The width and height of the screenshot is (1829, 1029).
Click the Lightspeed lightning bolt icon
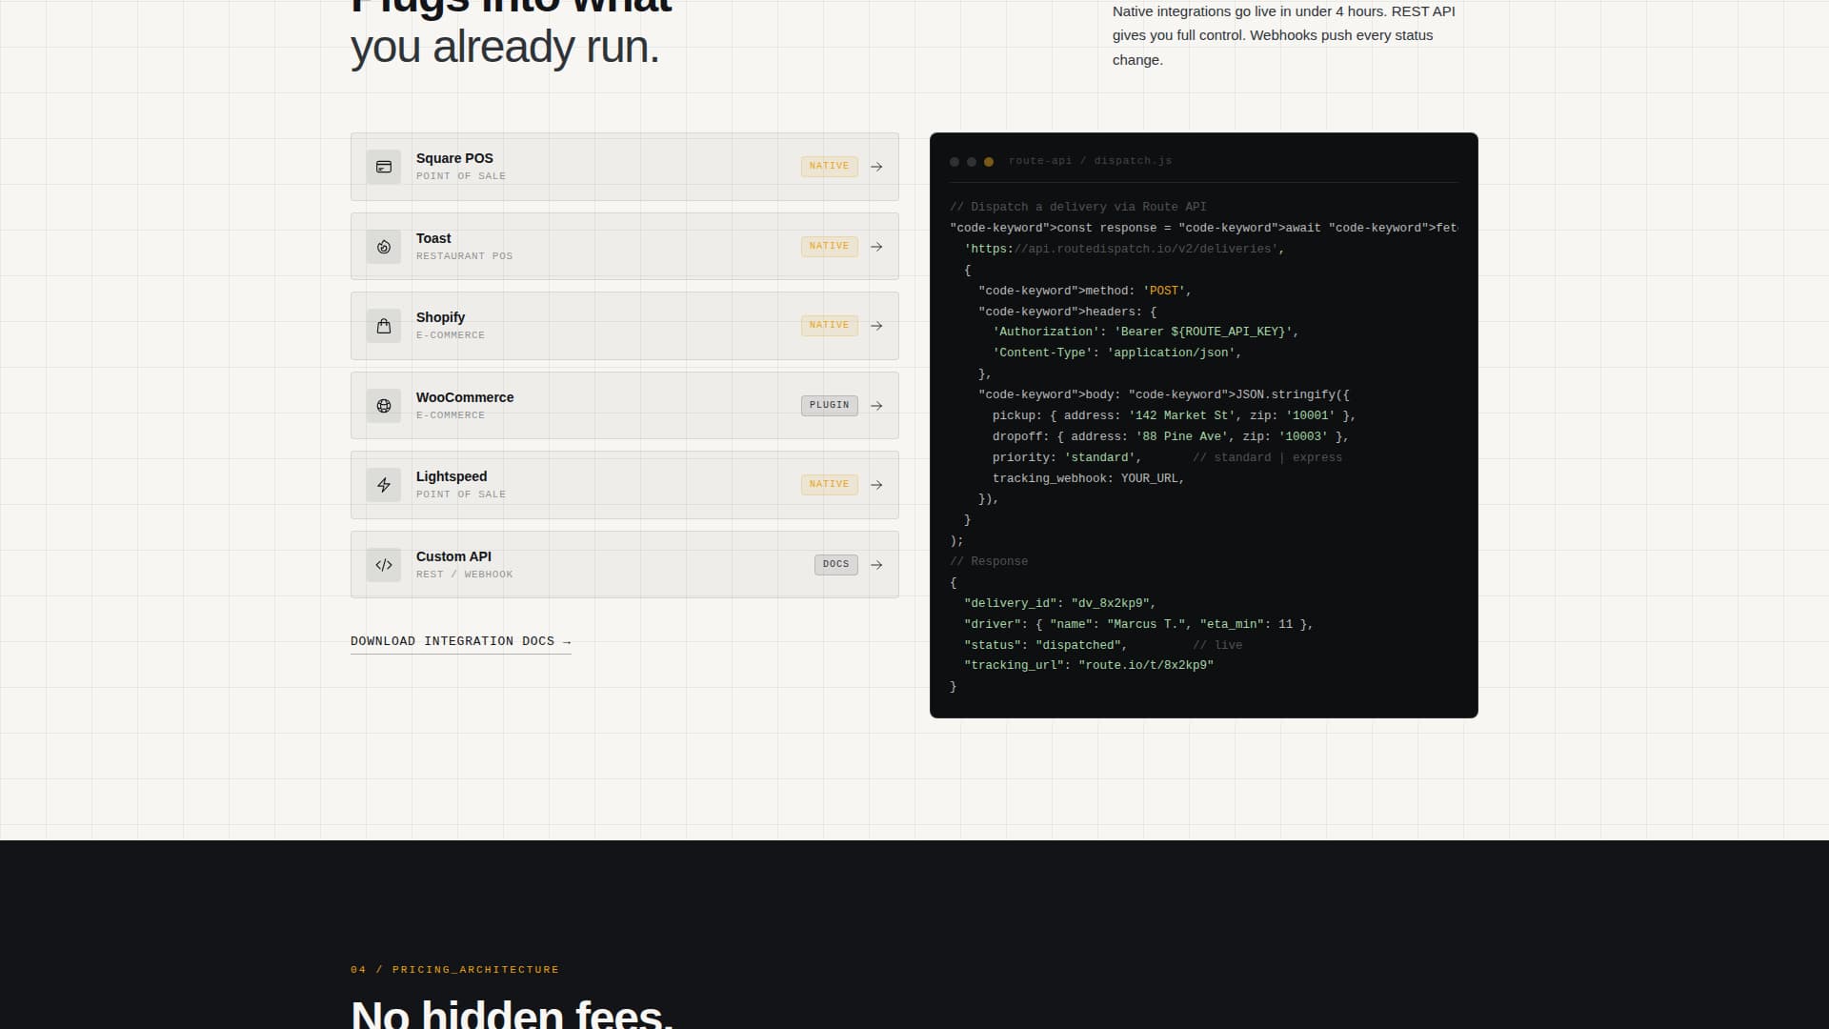(384, 485)
